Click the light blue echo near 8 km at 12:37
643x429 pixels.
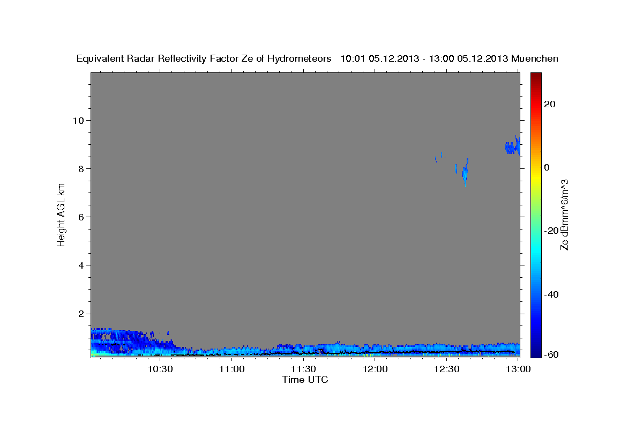tap(465, 173)
